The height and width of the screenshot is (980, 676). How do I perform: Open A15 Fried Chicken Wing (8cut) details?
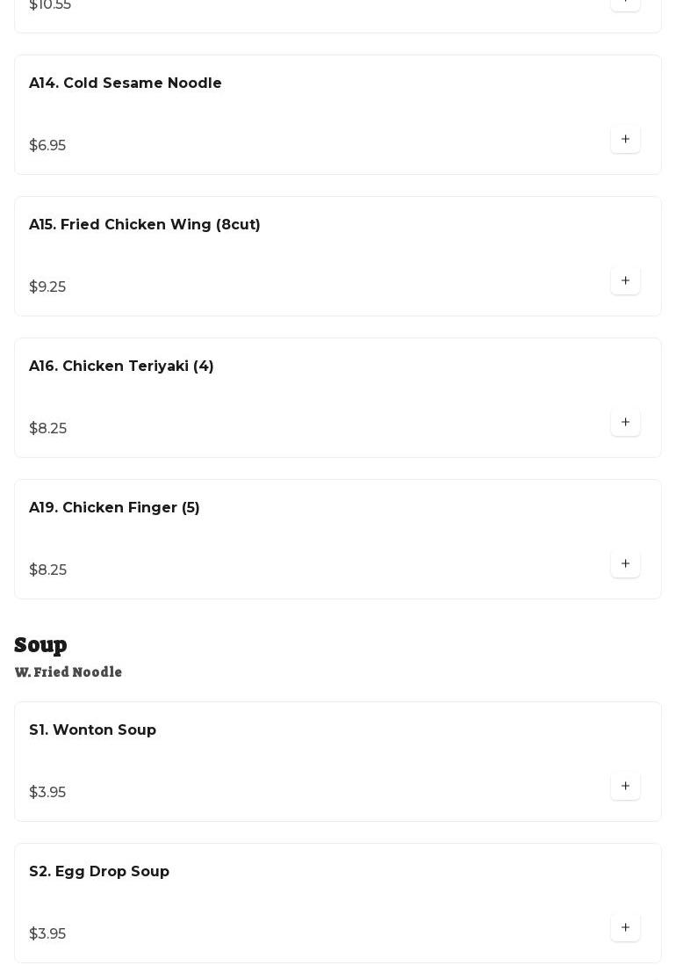point(145,225)
